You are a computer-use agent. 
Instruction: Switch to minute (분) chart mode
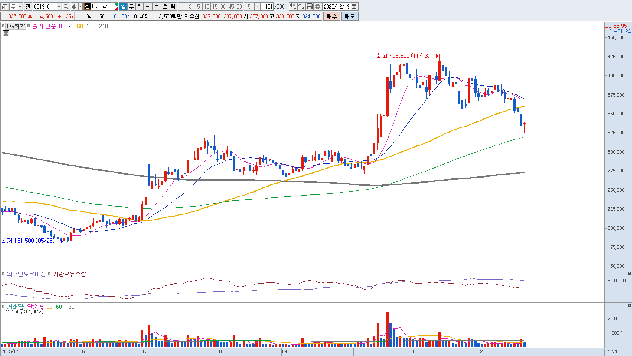156,6
